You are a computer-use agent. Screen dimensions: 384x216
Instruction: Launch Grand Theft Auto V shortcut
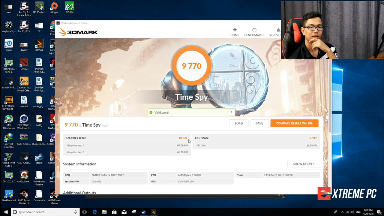9,160
